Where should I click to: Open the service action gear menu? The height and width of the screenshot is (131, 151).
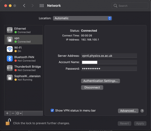click(19, 113)
